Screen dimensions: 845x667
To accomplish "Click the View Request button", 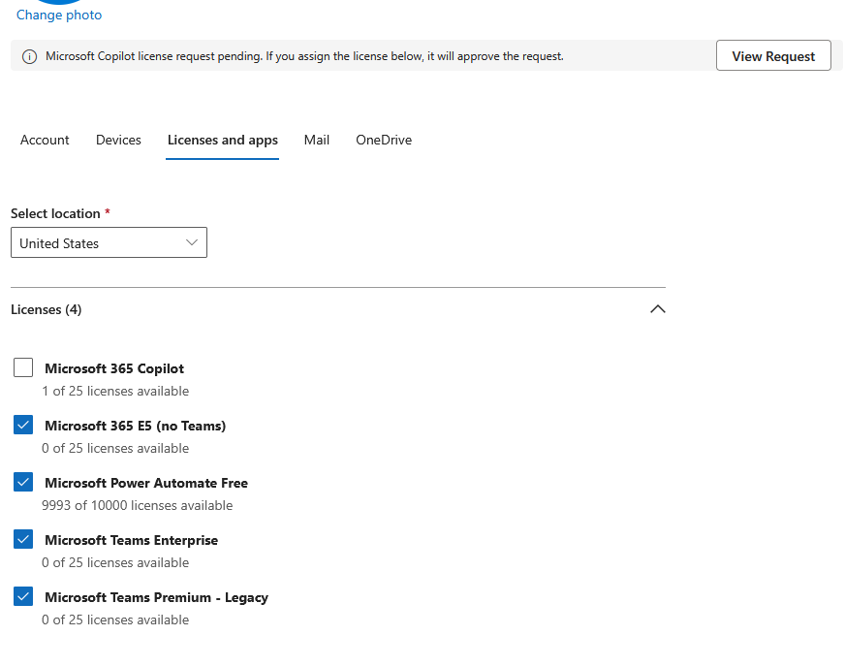I will tap(773, 55).
